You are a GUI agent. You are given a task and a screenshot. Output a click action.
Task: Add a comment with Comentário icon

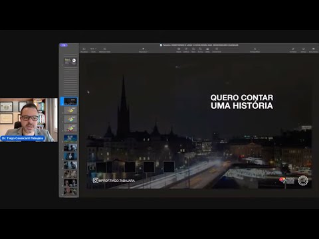click(x=217, y=50)
